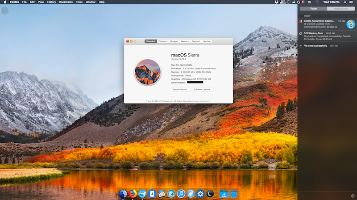357x200 pixels.
Task: Click the System Report button
Action: point(181,90)
